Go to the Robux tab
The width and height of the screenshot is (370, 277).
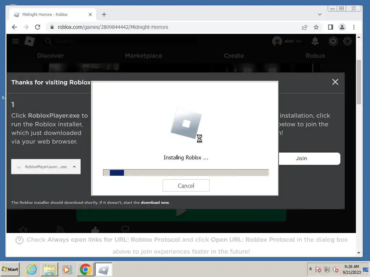click(315, 56)
